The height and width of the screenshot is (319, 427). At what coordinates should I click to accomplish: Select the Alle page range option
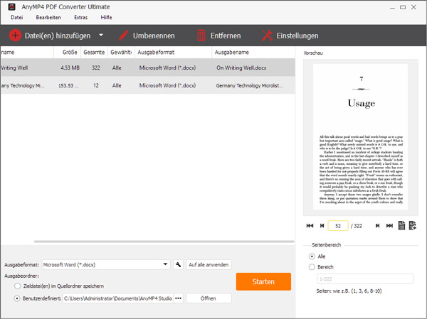(x=312, y=256)
